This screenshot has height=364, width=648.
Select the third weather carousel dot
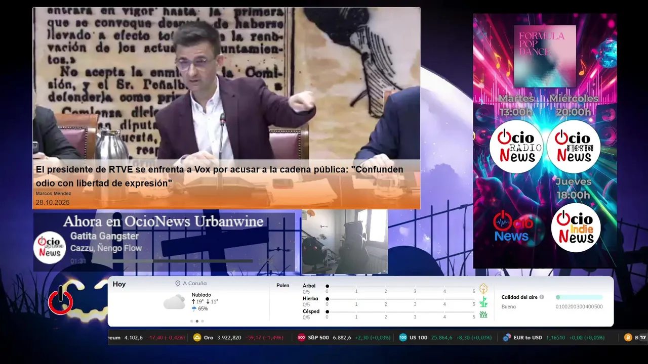click(202, 321)
